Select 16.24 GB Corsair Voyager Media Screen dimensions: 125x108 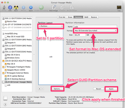(17, 82)
